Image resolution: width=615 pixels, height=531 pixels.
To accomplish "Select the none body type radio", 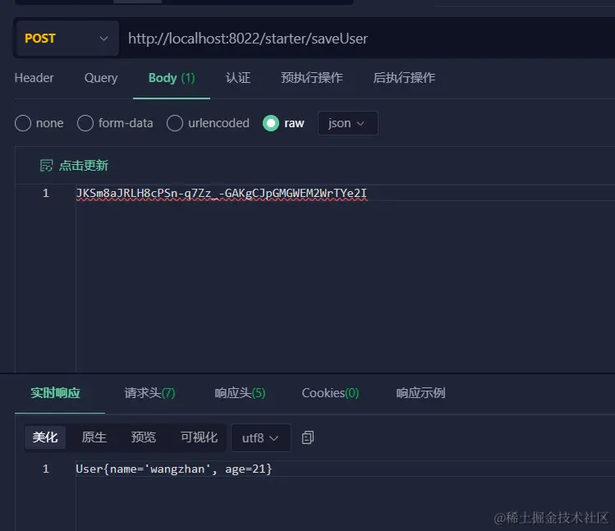I will click(x=23, y=123).
